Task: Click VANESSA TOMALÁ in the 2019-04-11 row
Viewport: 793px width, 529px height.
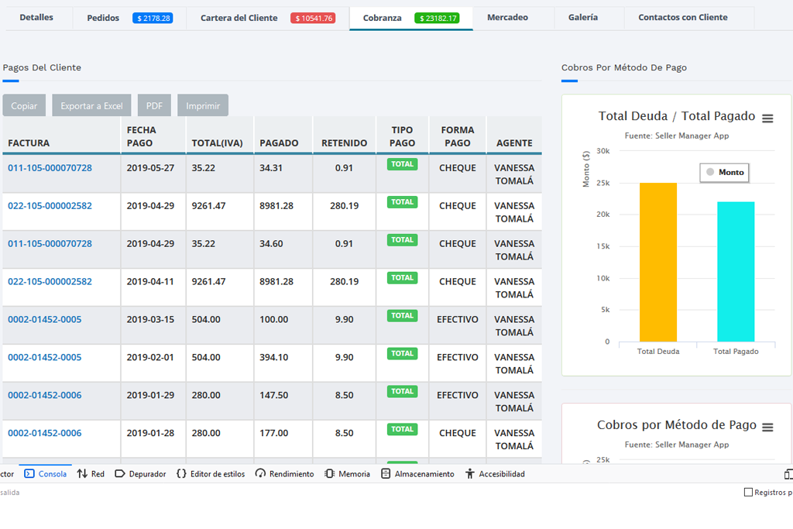Action: point(514,288)
